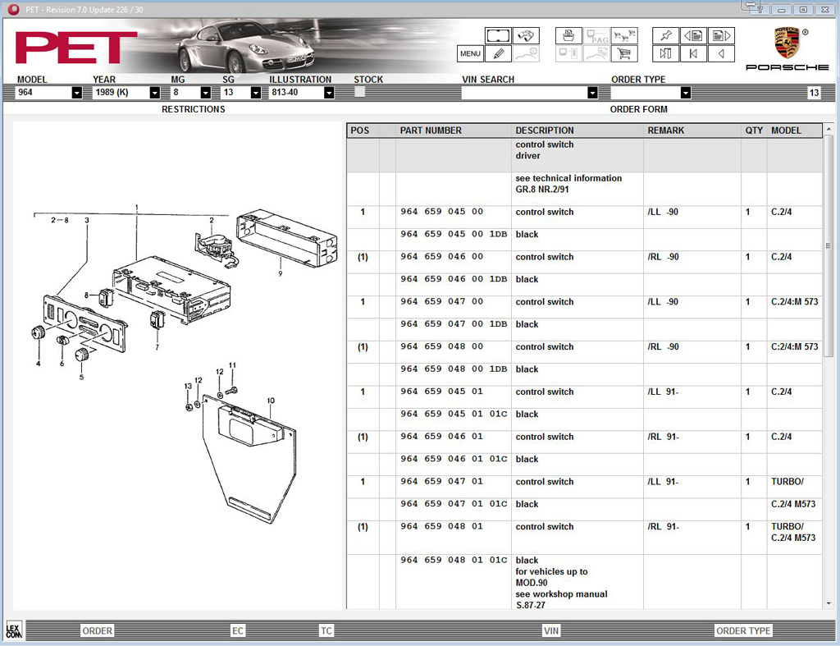Screen dimensions: 840x646
Task: Select part number 964 659 045 00
Action: click(x=442, y=212)
